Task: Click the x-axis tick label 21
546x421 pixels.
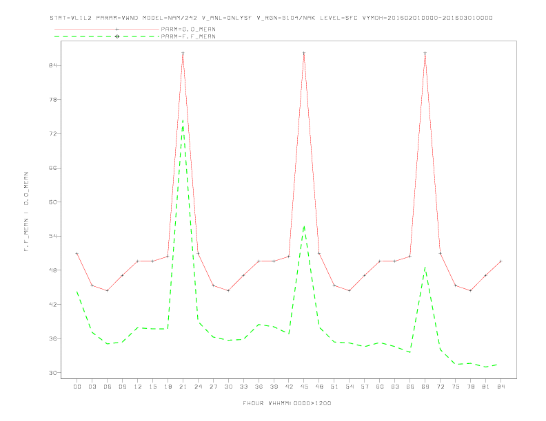Action: [183, 387]
